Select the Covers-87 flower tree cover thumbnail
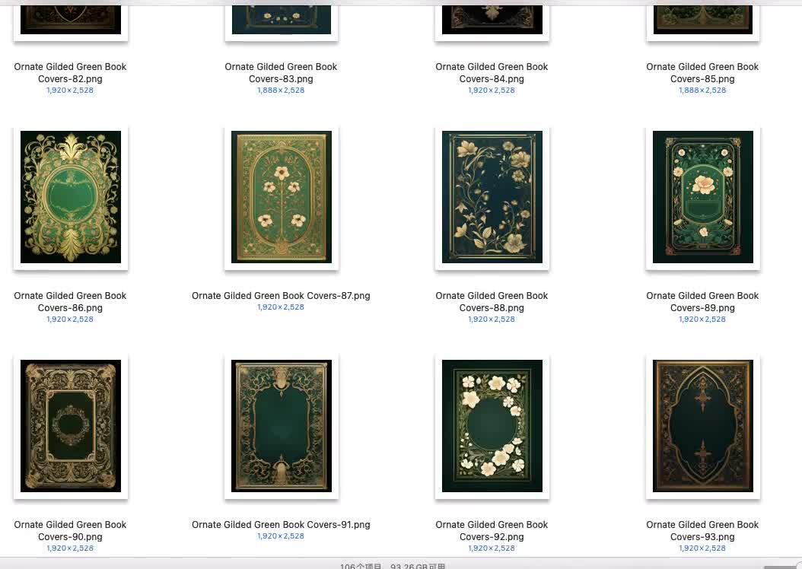 click(x=282, y=197)
